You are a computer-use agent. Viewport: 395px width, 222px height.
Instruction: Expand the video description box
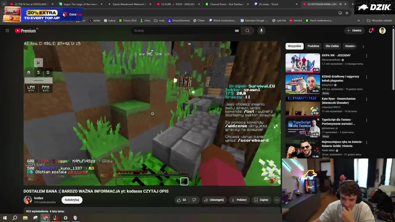[152, 211]
